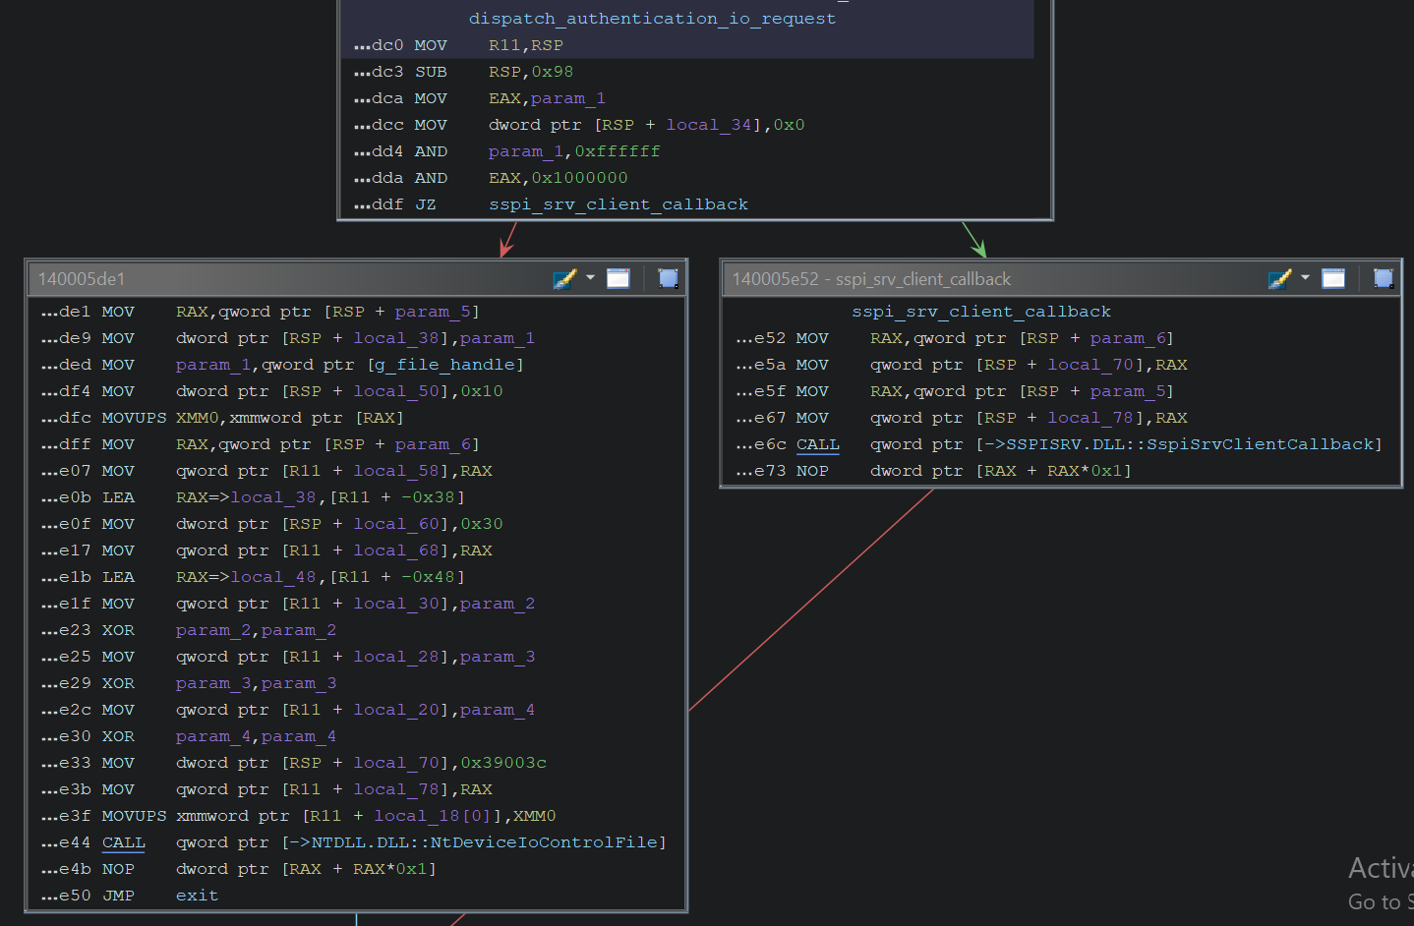Click 'local_38' operand at de9

pos(396,338)
